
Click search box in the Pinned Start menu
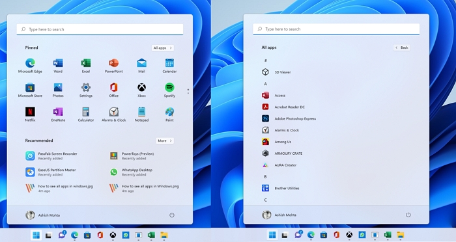pyautogui.click(x=100, y=29)
